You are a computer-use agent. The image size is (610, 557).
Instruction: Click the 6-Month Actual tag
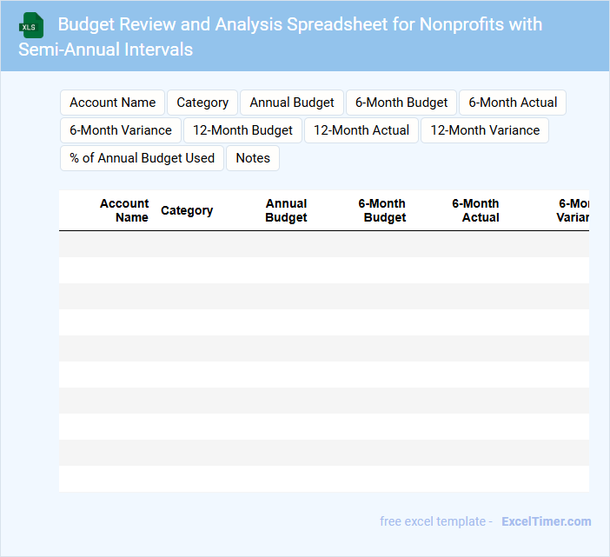[x=513, y=103]
